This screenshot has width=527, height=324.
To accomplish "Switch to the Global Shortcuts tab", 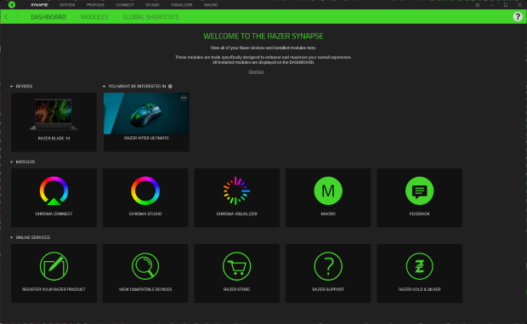I will 151,17.
